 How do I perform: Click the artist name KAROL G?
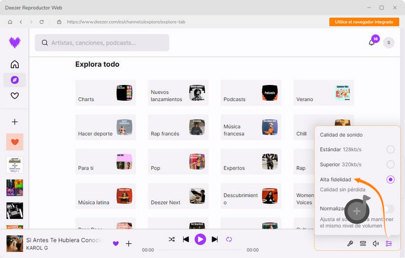click(37, 248)
